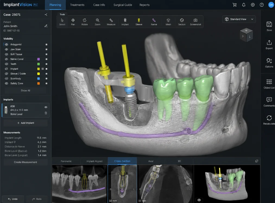Open the axial slice thumbnail
The width and height of the screenshot is (275, 203).
[165, 184]
